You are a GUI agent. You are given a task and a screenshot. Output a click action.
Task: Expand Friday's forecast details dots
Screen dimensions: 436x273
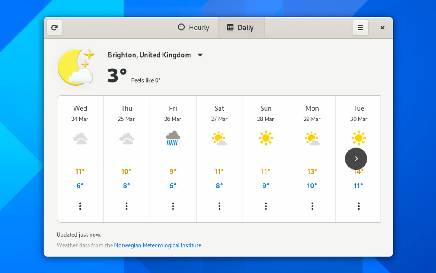point(173,206)
